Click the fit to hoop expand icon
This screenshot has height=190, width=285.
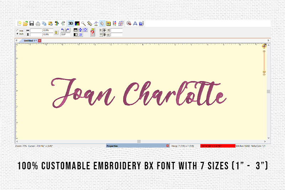point(85,30)
